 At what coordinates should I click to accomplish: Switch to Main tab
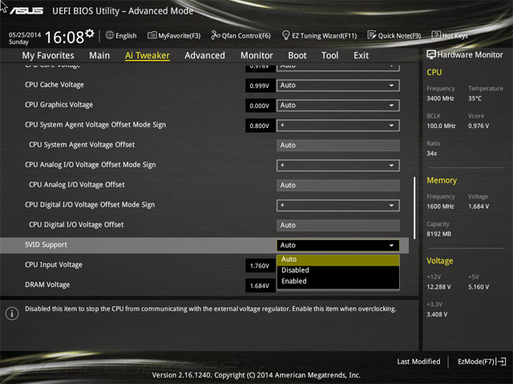(99, 55)
